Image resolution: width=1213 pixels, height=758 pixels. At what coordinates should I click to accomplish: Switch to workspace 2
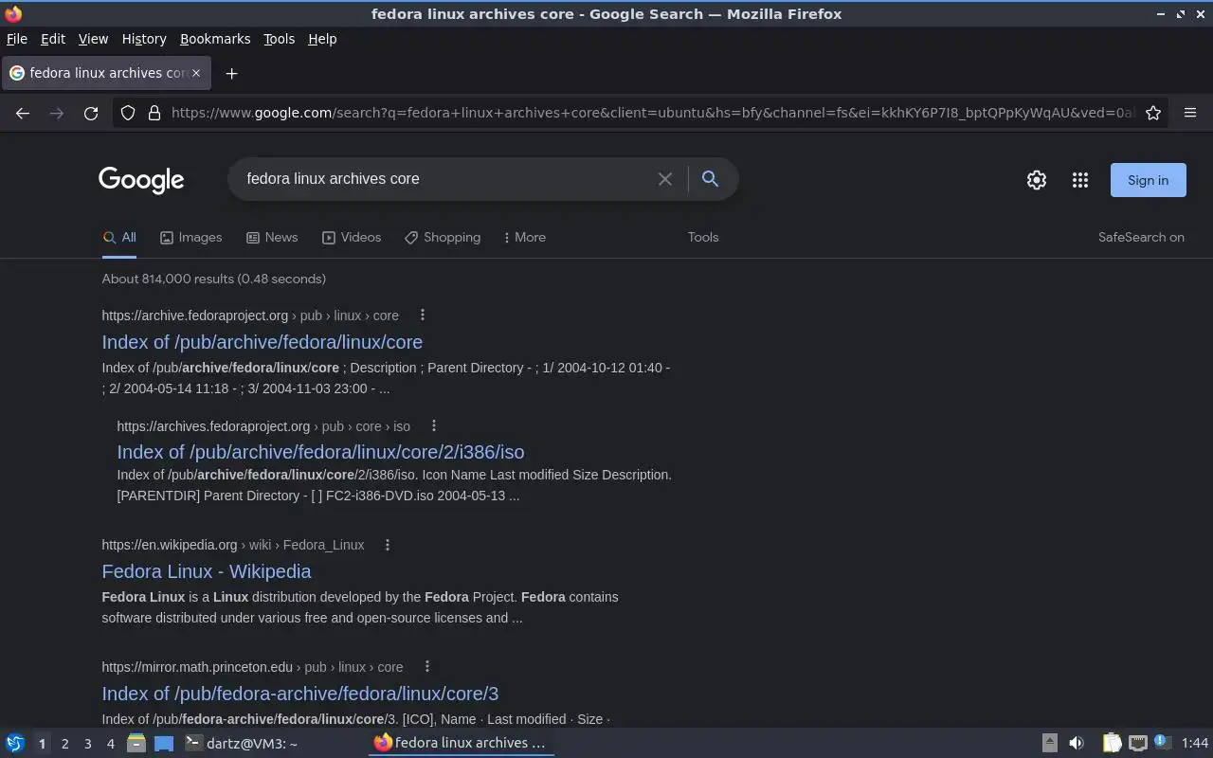[64, 744]
